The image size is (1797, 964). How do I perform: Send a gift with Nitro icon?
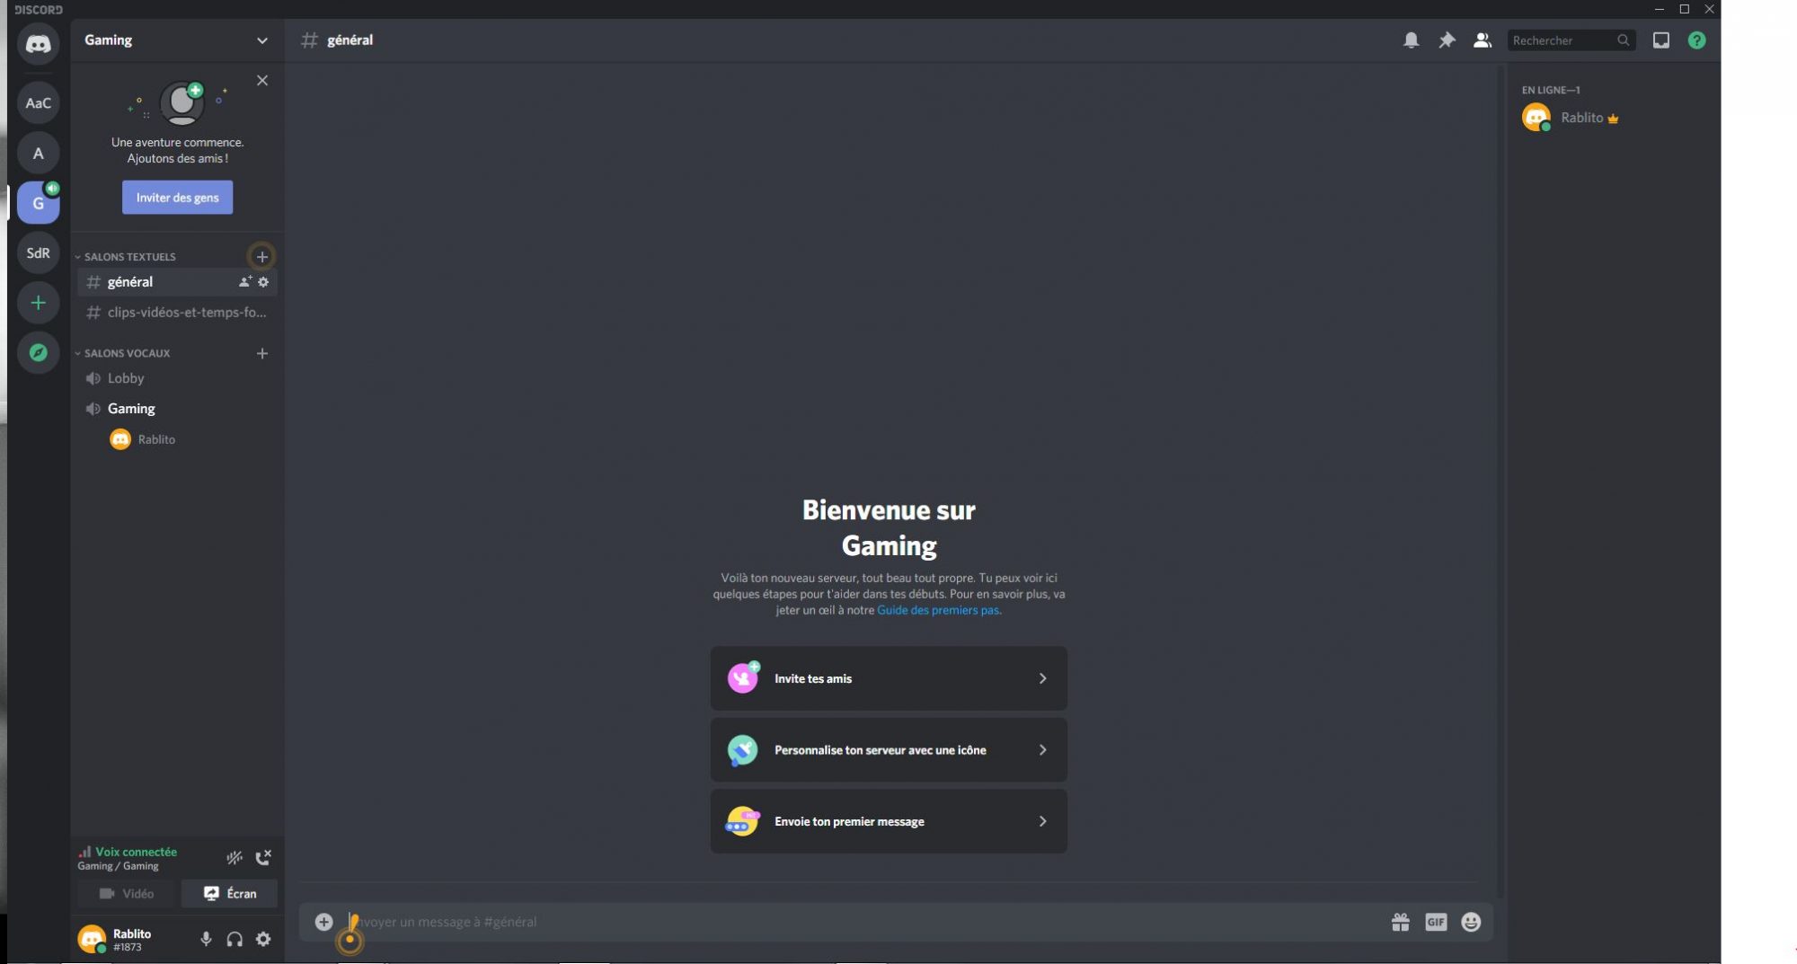[1400, 922]
